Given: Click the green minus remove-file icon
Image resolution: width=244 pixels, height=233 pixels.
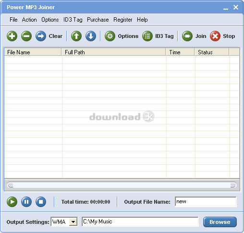Looking at the screenshot, I should 26,36.
